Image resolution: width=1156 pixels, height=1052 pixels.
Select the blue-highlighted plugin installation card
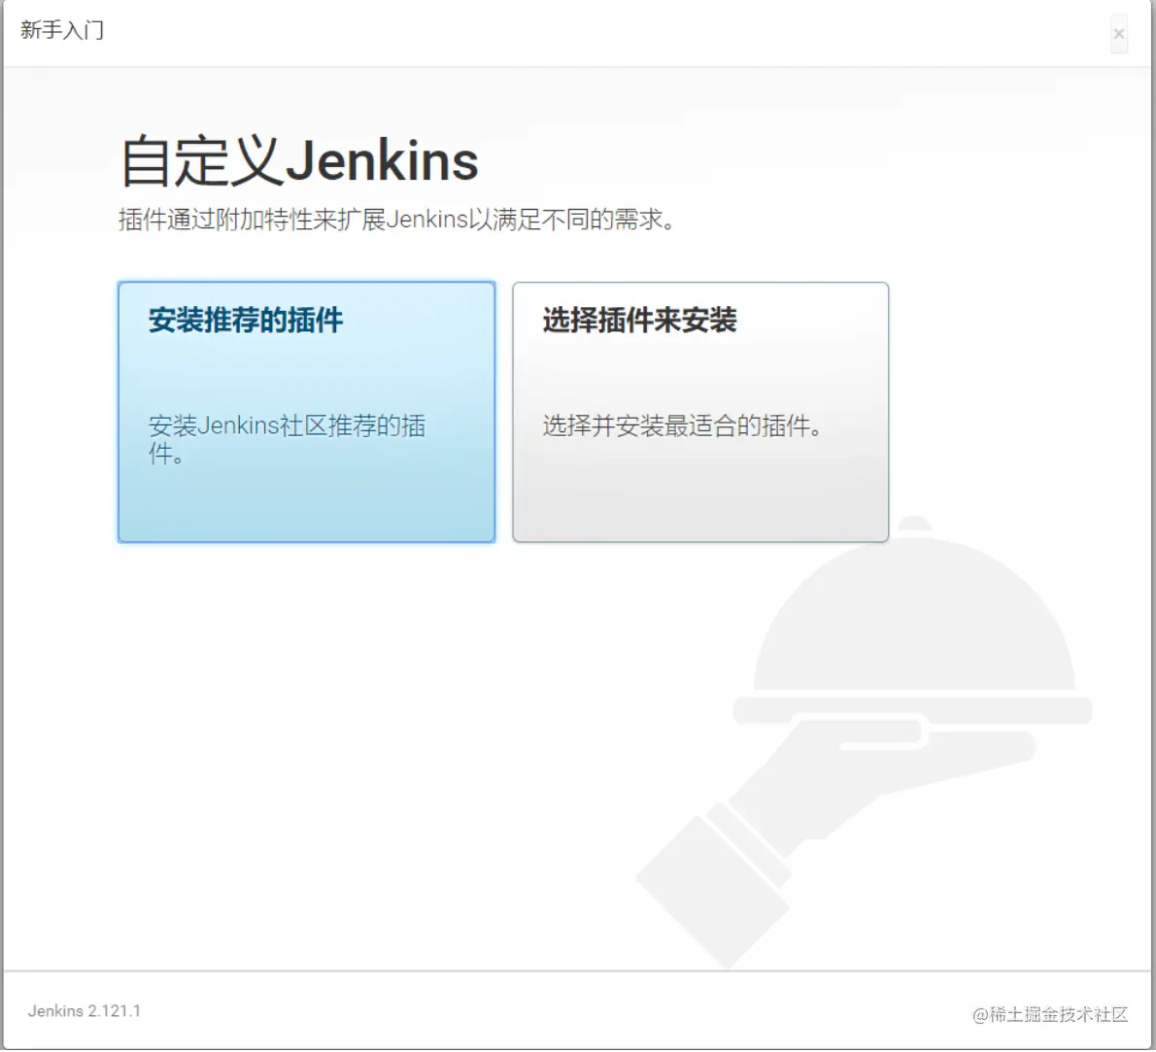click(x=306, y=413)
